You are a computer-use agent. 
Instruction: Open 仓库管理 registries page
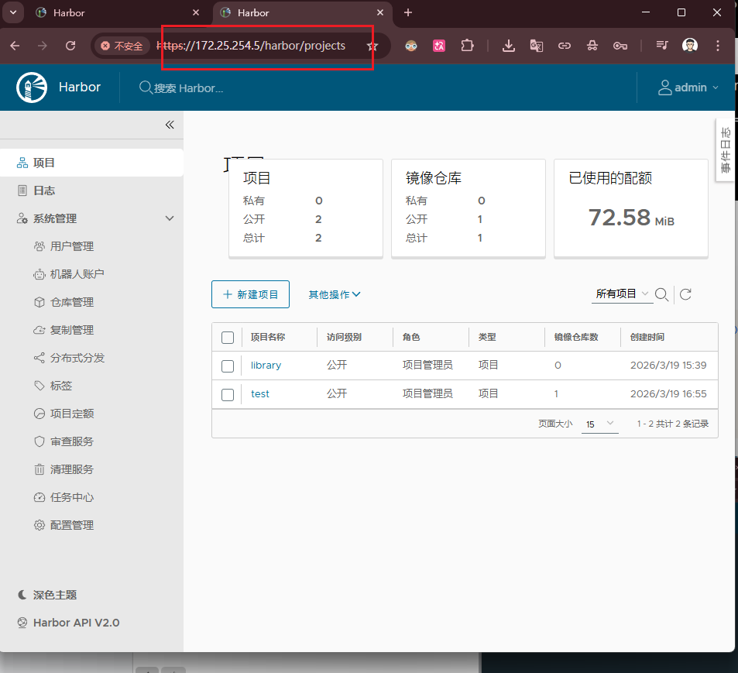click(71, 302)
